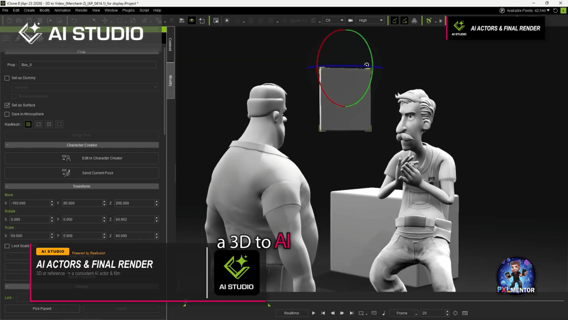Viewport: 568px width, 320px height.
Task: Click the Send Current Pose button
Action: 82,173
